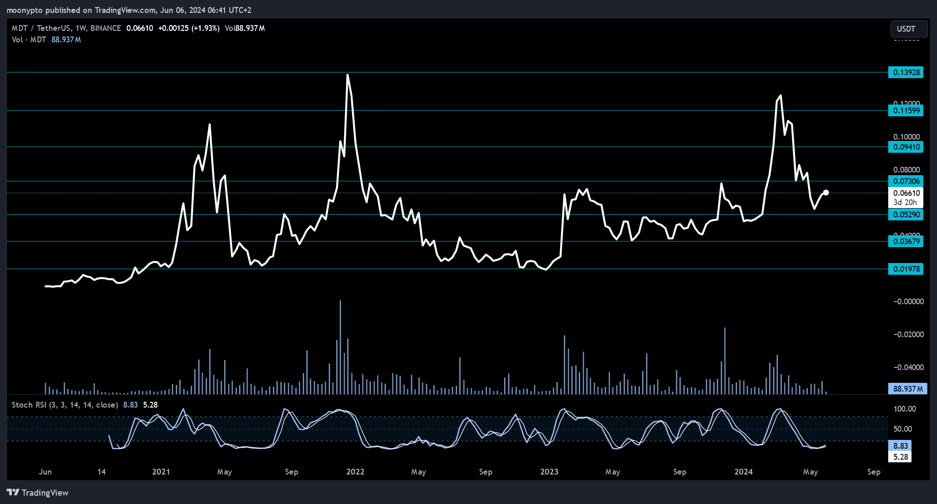Click the Stoch RSI 8.83 value label
The height and width of the screenshot is (504, 937).
[x=900, y=446]
